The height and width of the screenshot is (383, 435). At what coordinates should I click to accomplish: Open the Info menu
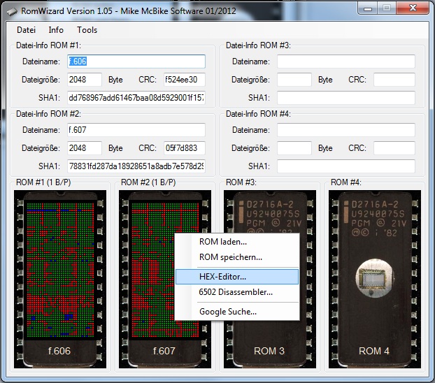56,30
